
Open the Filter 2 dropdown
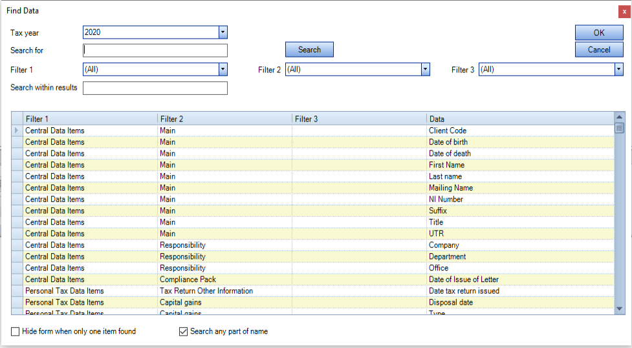pyautogui.click(x=425, y=69)
